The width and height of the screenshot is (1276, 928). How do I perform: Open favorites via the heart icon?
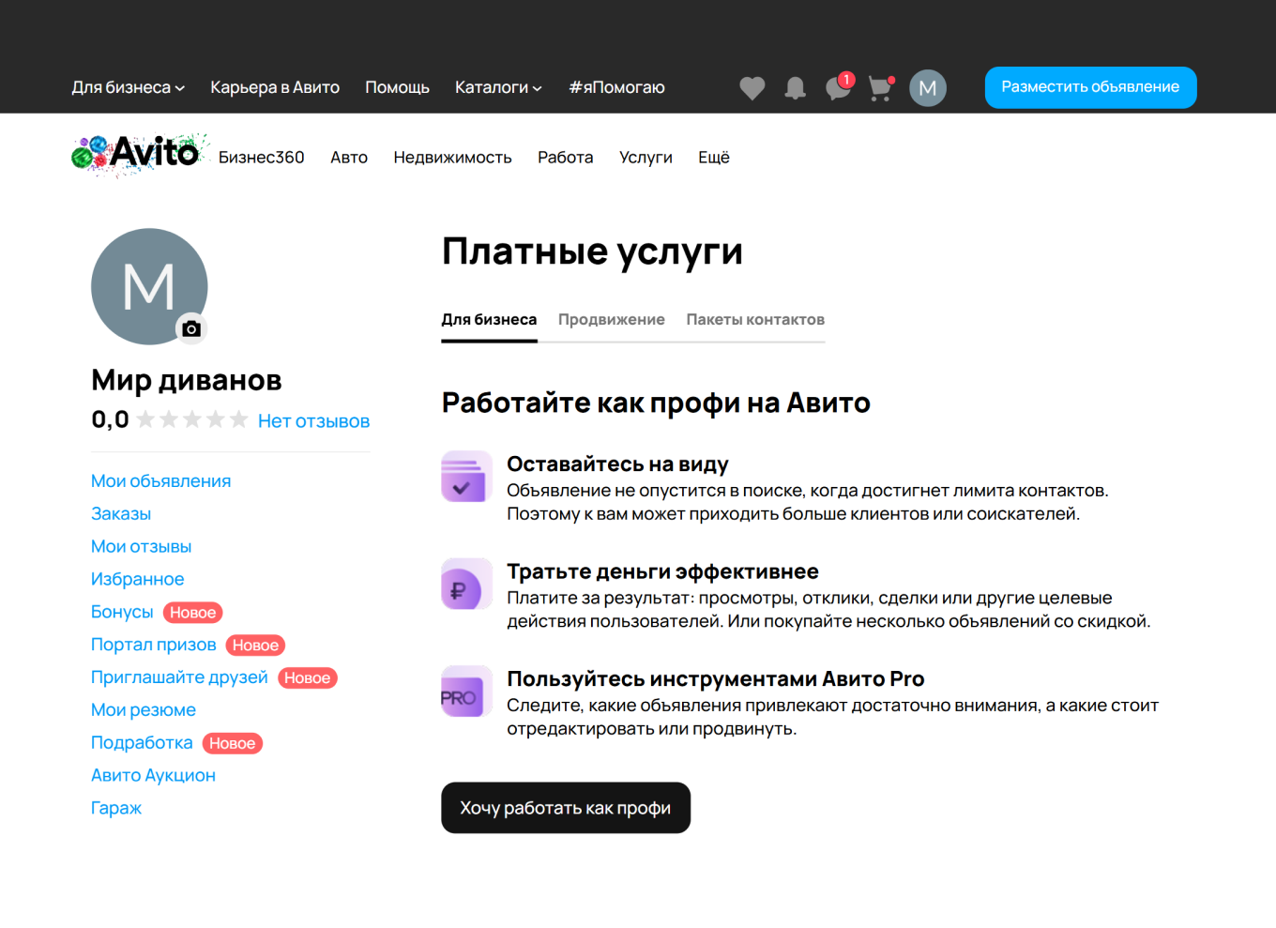pos(752,87)
